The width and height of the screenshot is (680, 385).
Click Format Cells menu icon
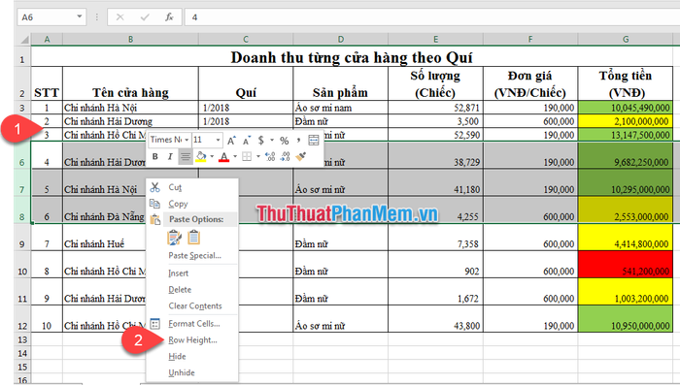(154, 324)
